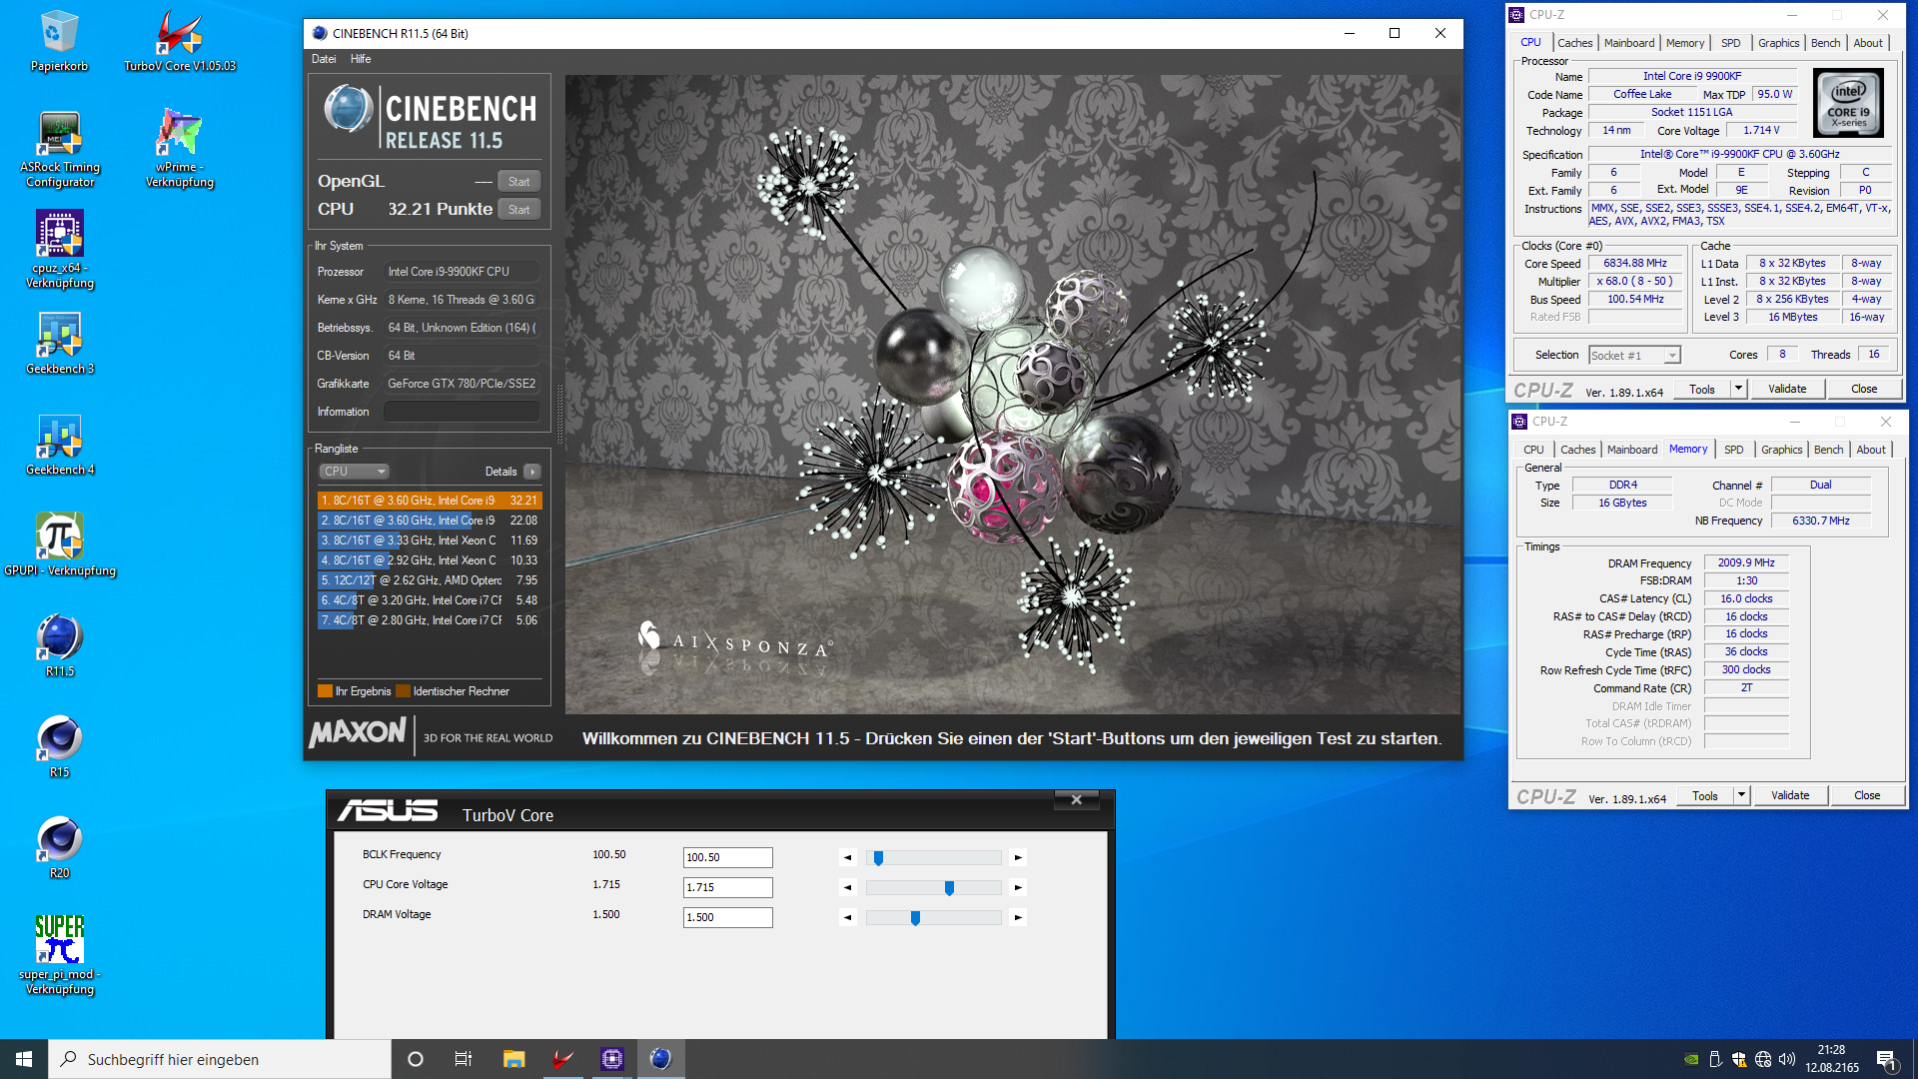Open wPrime Verknüpfung desktop shortcut
The width and height of the screenshot is (1918, 1079).
pyautogui.click(x=180, y=149)
